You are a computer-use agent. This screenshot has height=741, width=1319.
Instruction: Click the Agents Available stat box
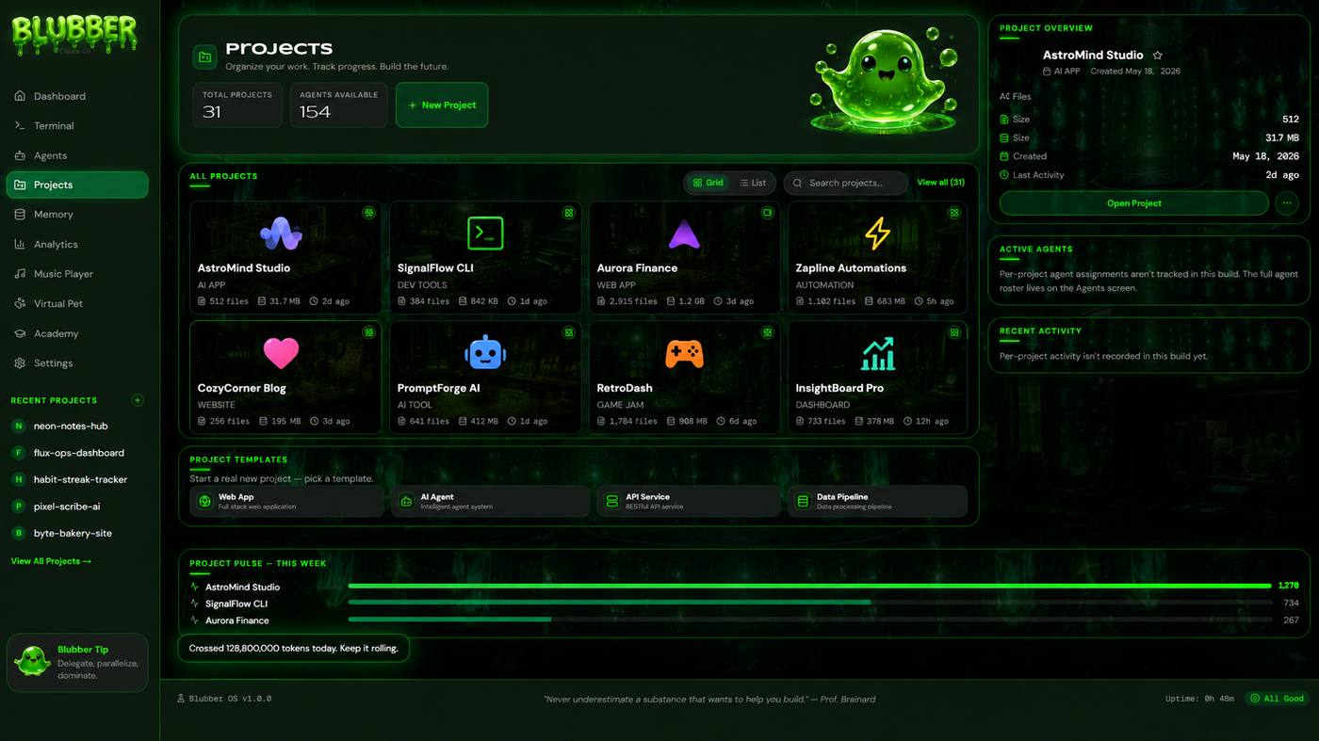point(338,105)
